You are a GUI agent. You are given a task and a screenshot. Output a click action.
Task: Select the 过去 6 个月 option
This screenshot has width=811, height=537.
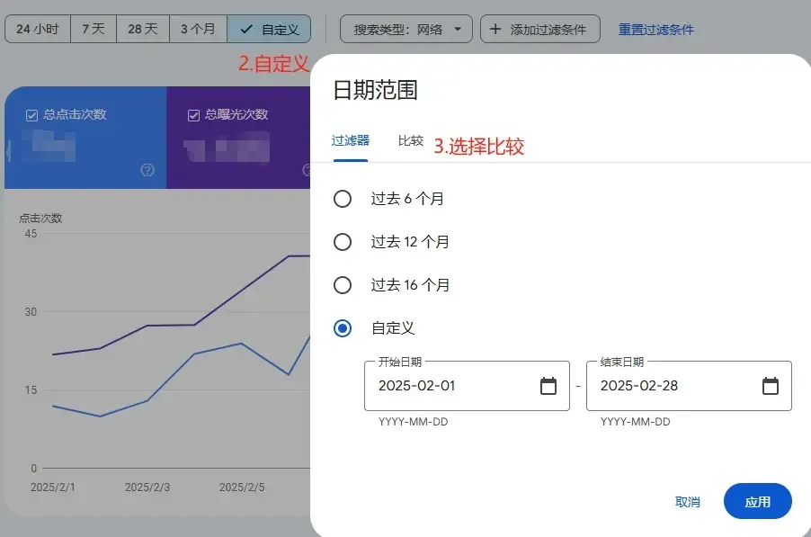click(x=342, y=199)
